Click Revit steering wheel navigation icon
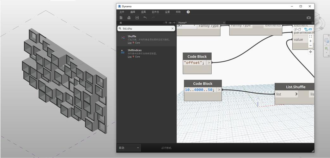The width and height of the screenshot is (330, 158). (x=327, y=40)
